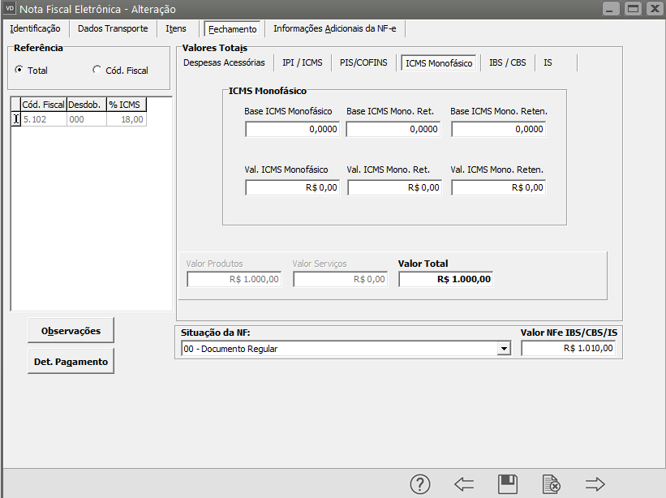The height and width of the screenshot is (498, 666).
Task: Select the 5.102 fiscal code row
Action: pyautogui.click(x=43, y=119)
